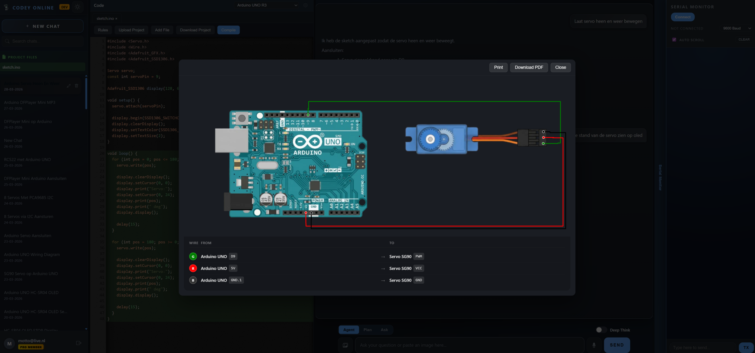Screen dimensions: 755x353
Task: Toggle the light/dark theme sun icon
Action: (x=77, y=7)
